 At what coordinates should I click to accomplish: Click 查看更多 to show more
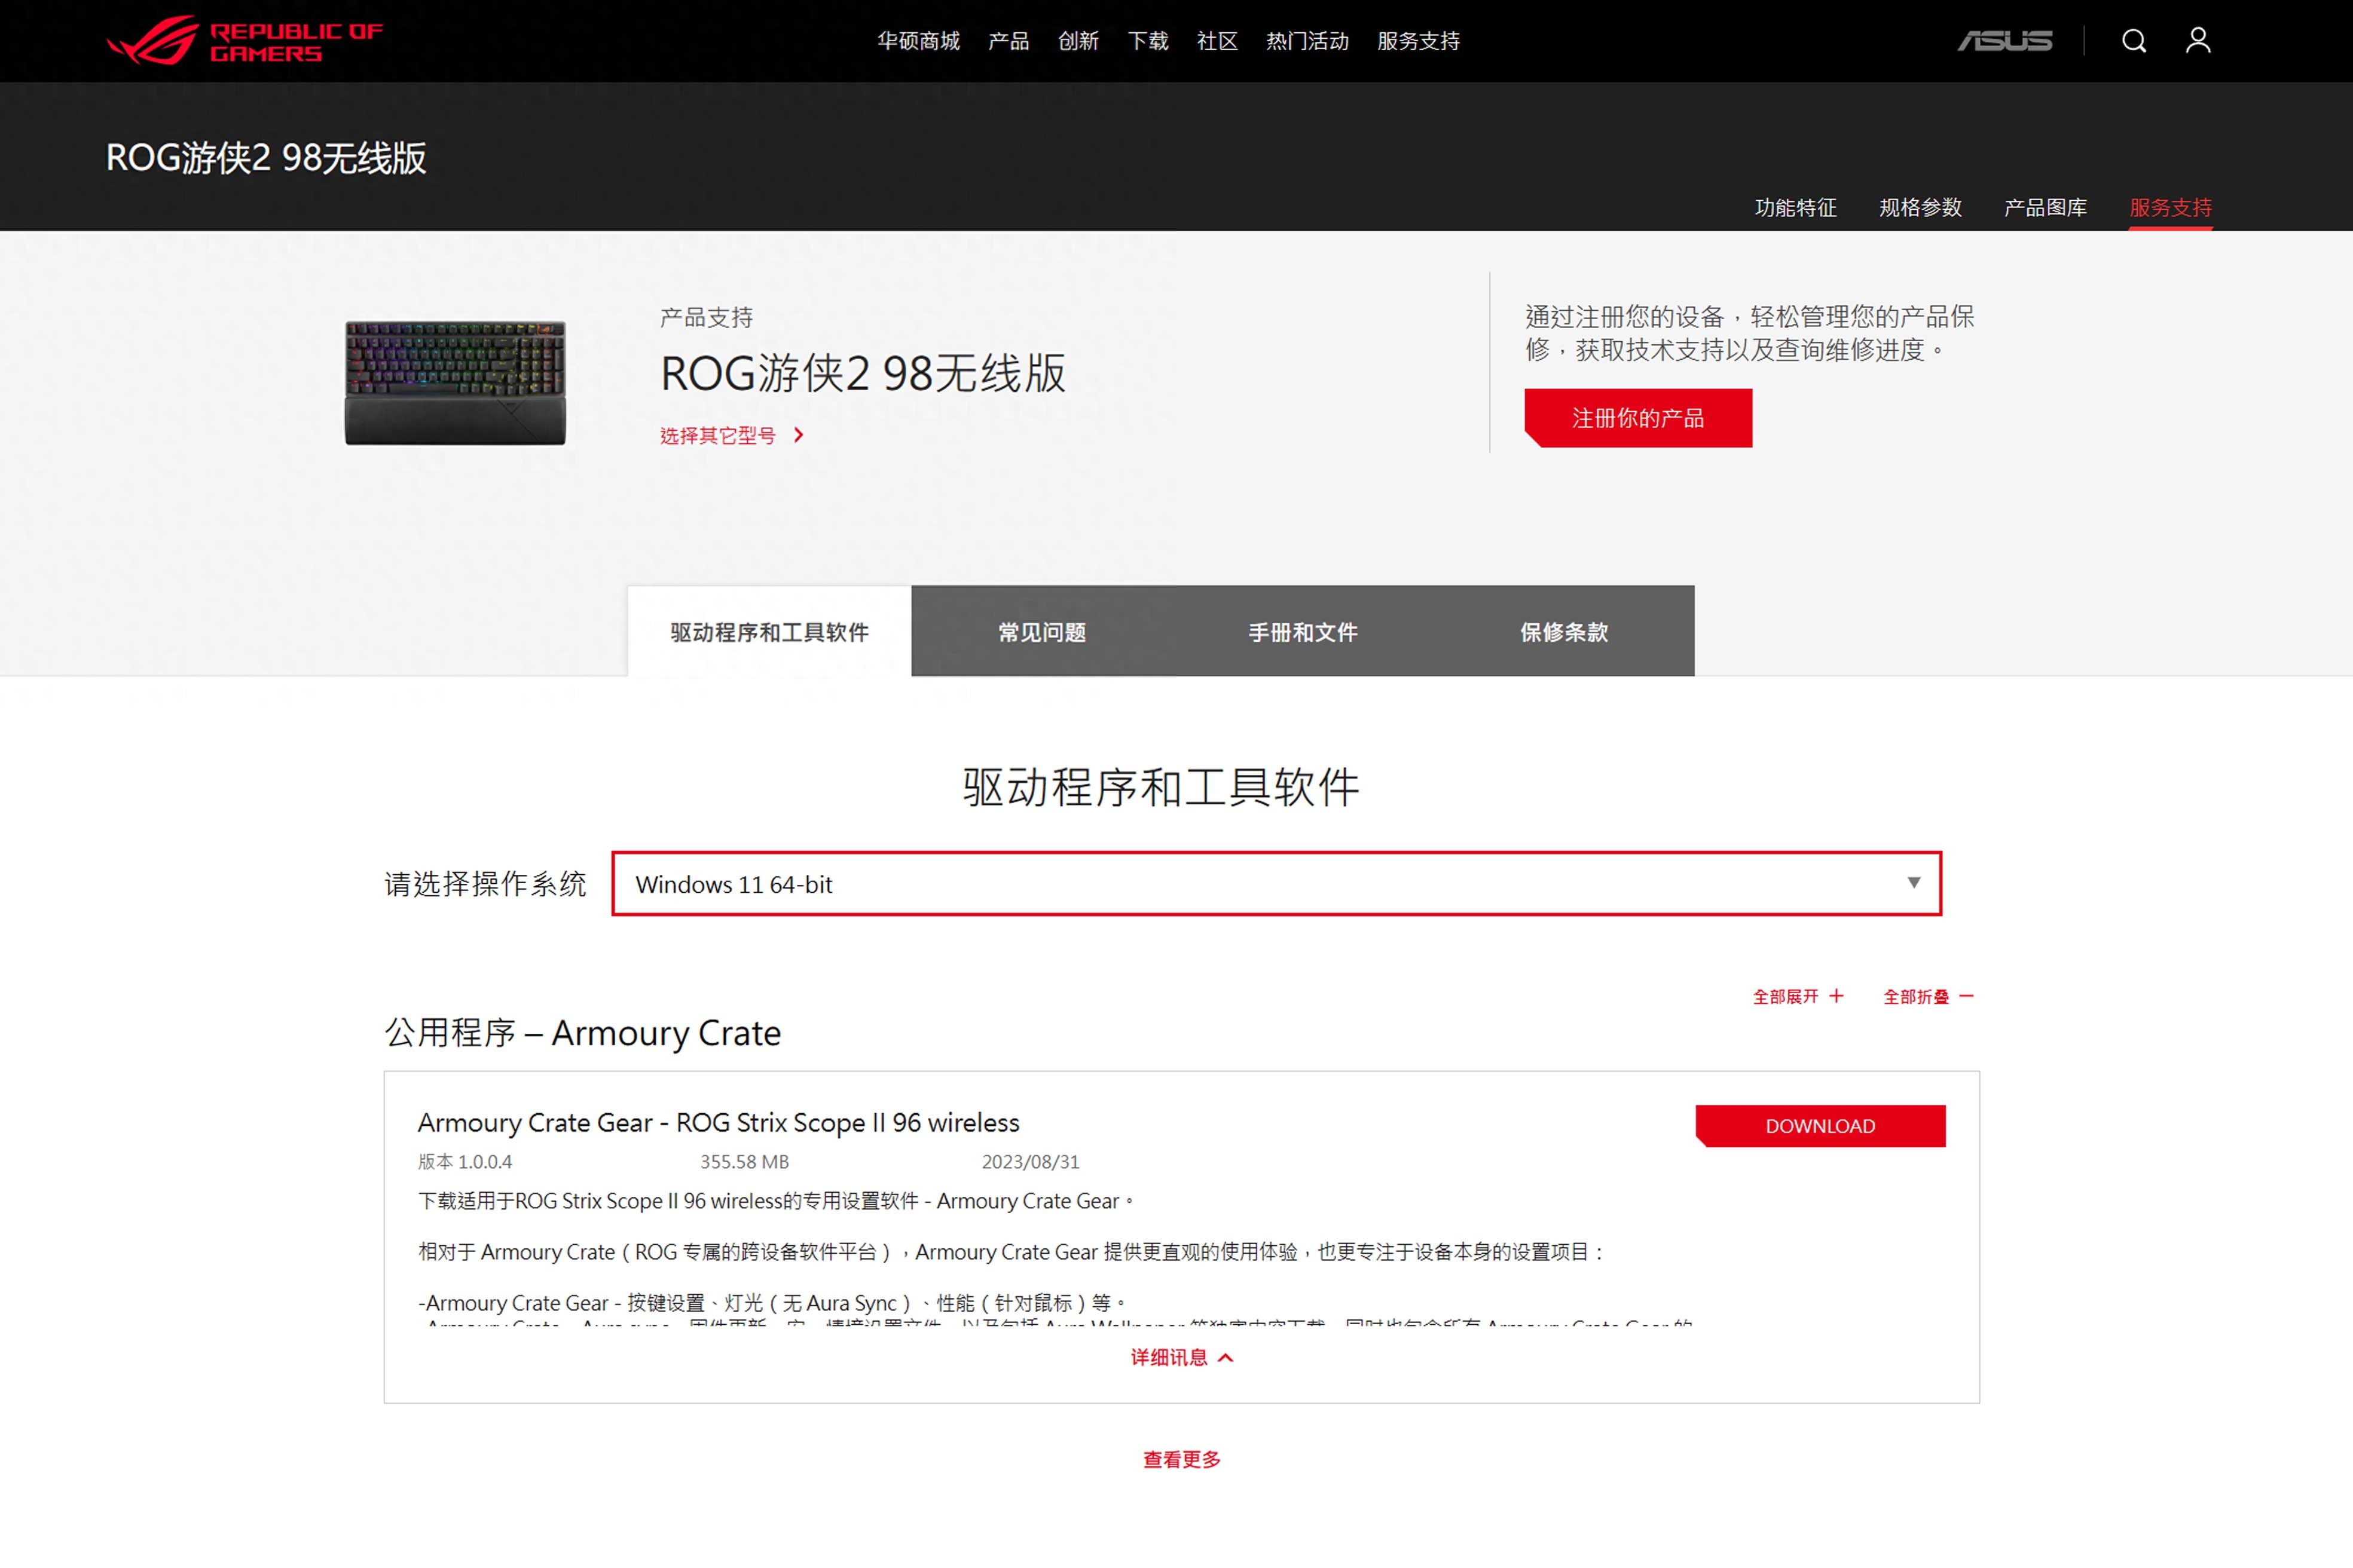point(1181,1460)
